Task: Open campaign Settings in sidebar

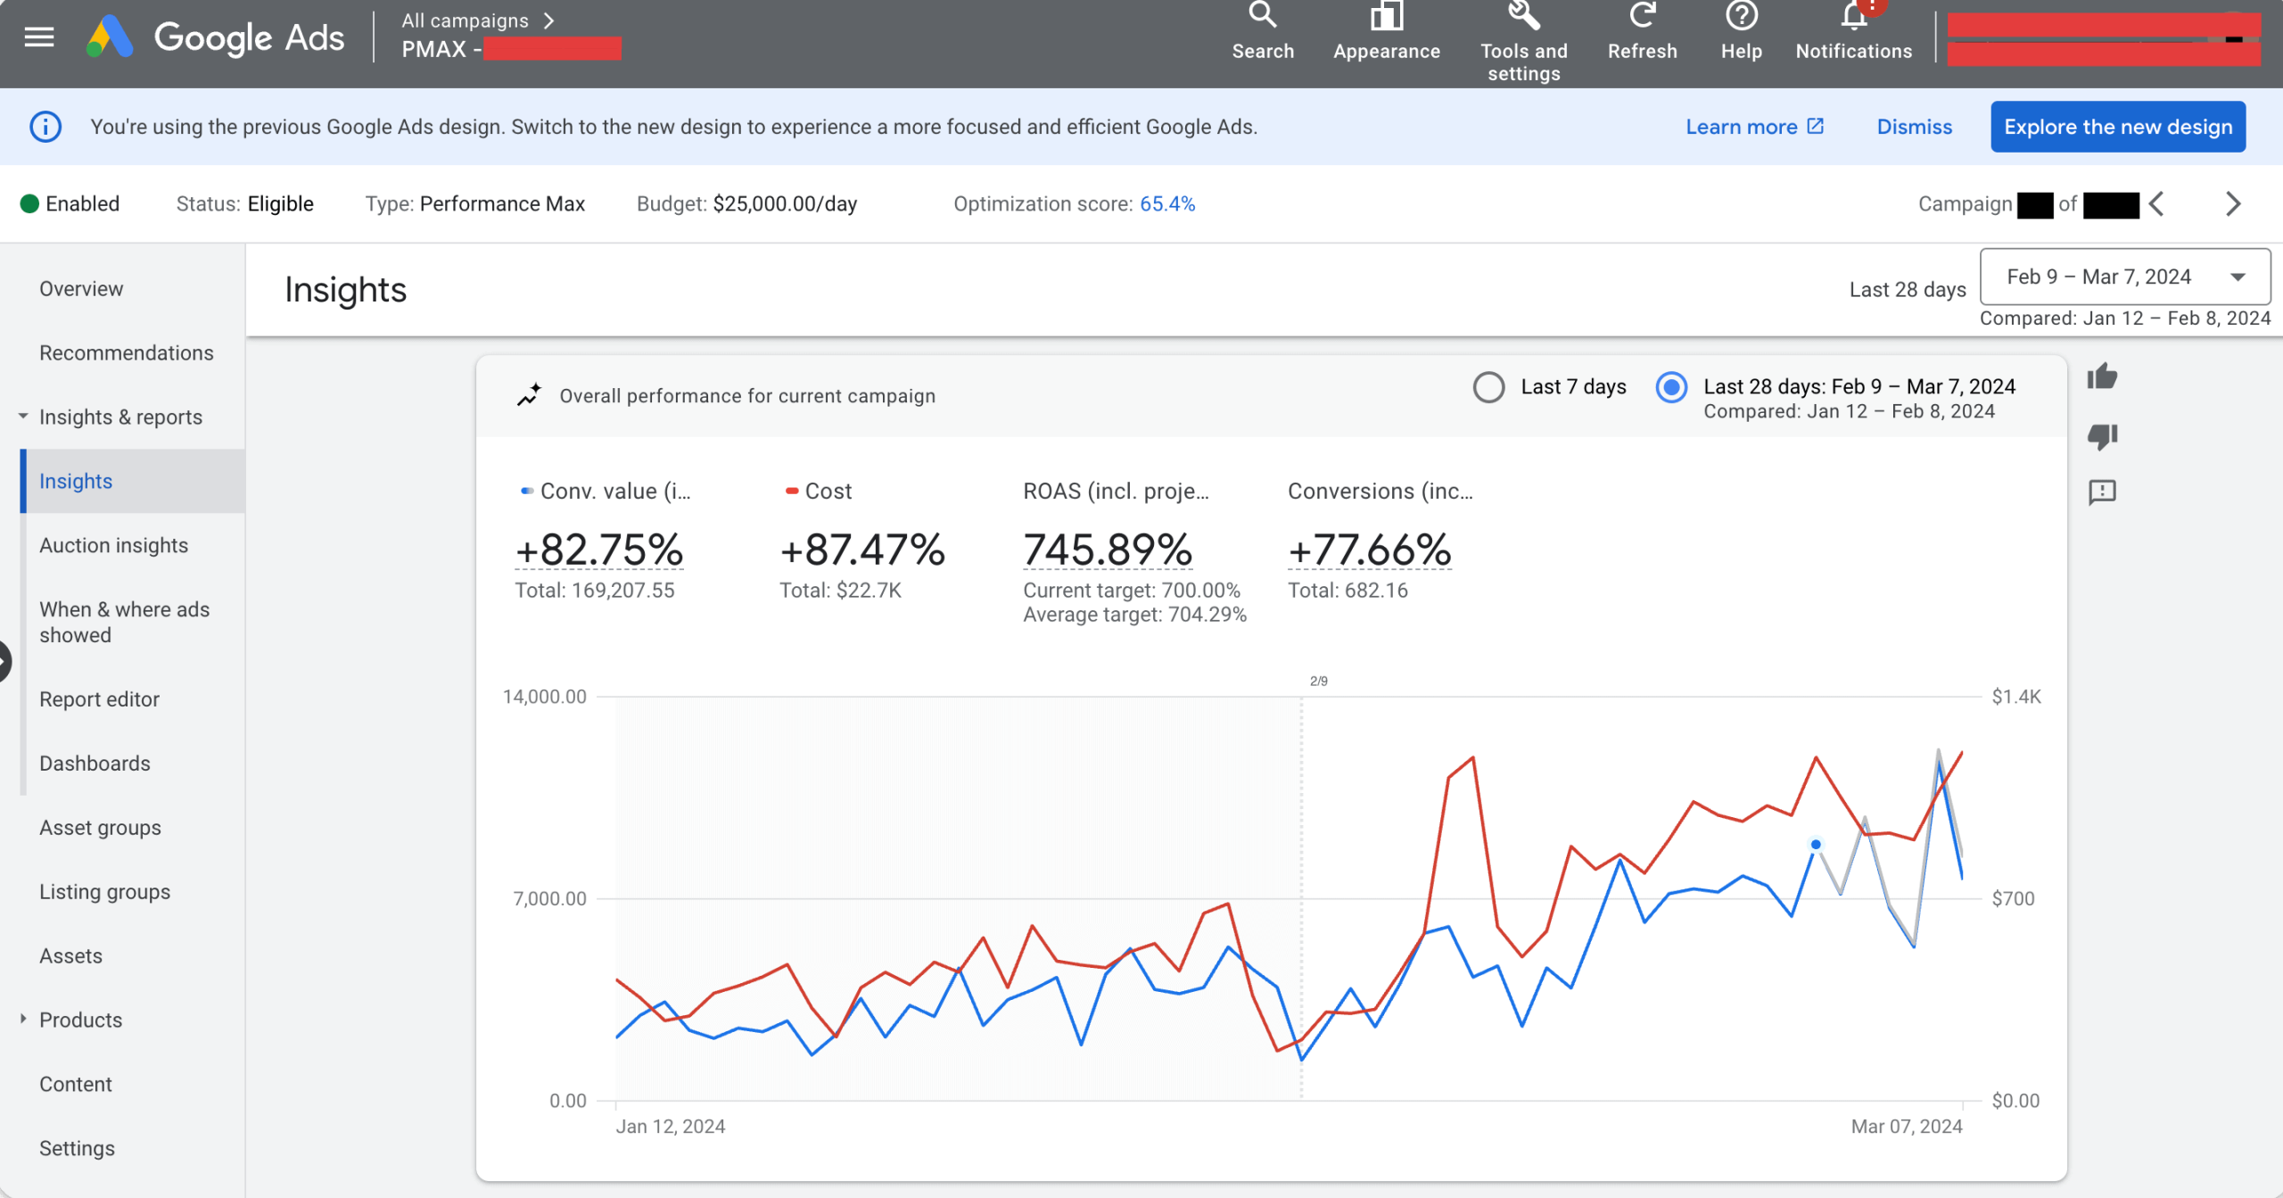Action: point(78,1149)
